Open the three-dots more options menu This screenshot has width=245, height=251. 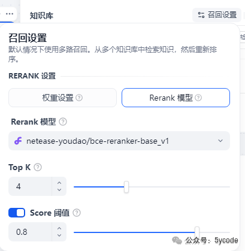[x=10, y=14]
